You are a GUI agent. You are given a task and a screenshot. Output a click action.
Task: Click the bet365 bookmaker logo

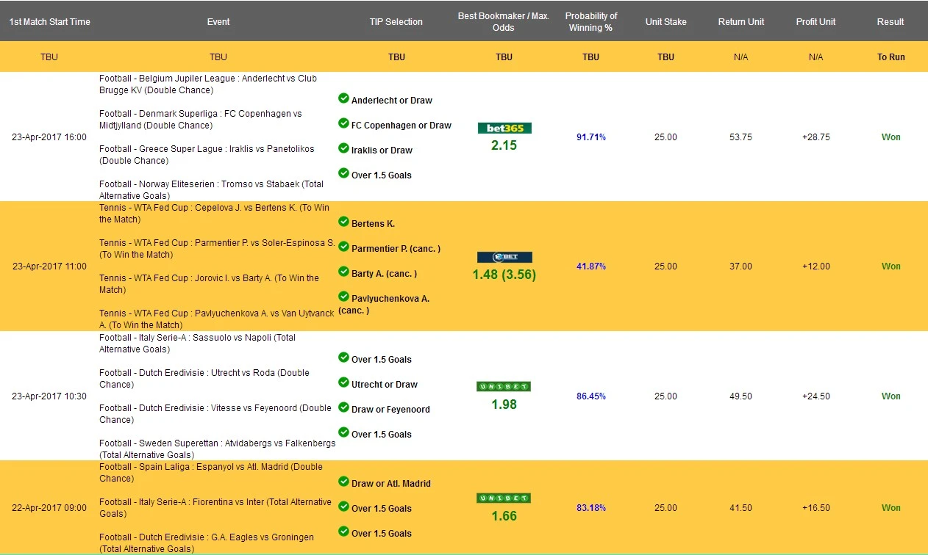point(504,128)
